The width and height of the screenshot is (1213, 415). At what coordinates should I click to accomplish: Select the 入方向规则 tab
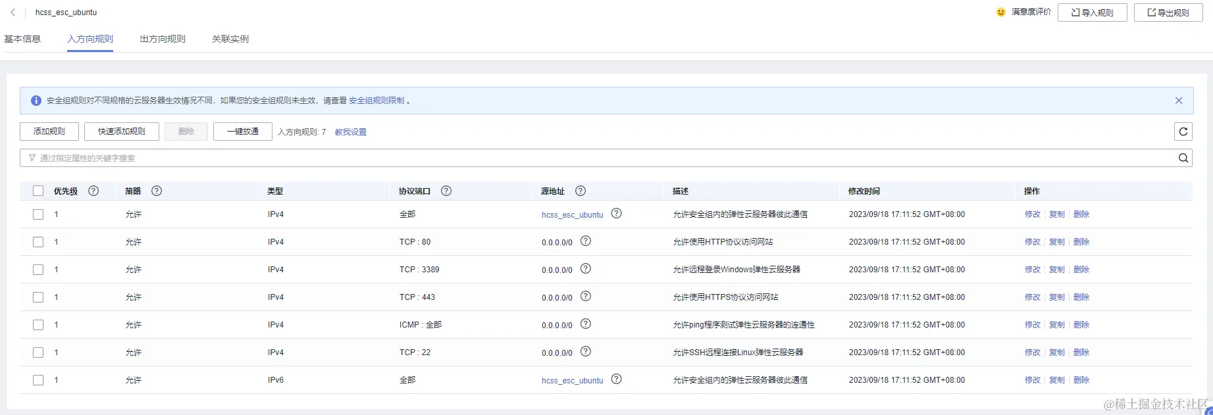click(x=90, y=39)
